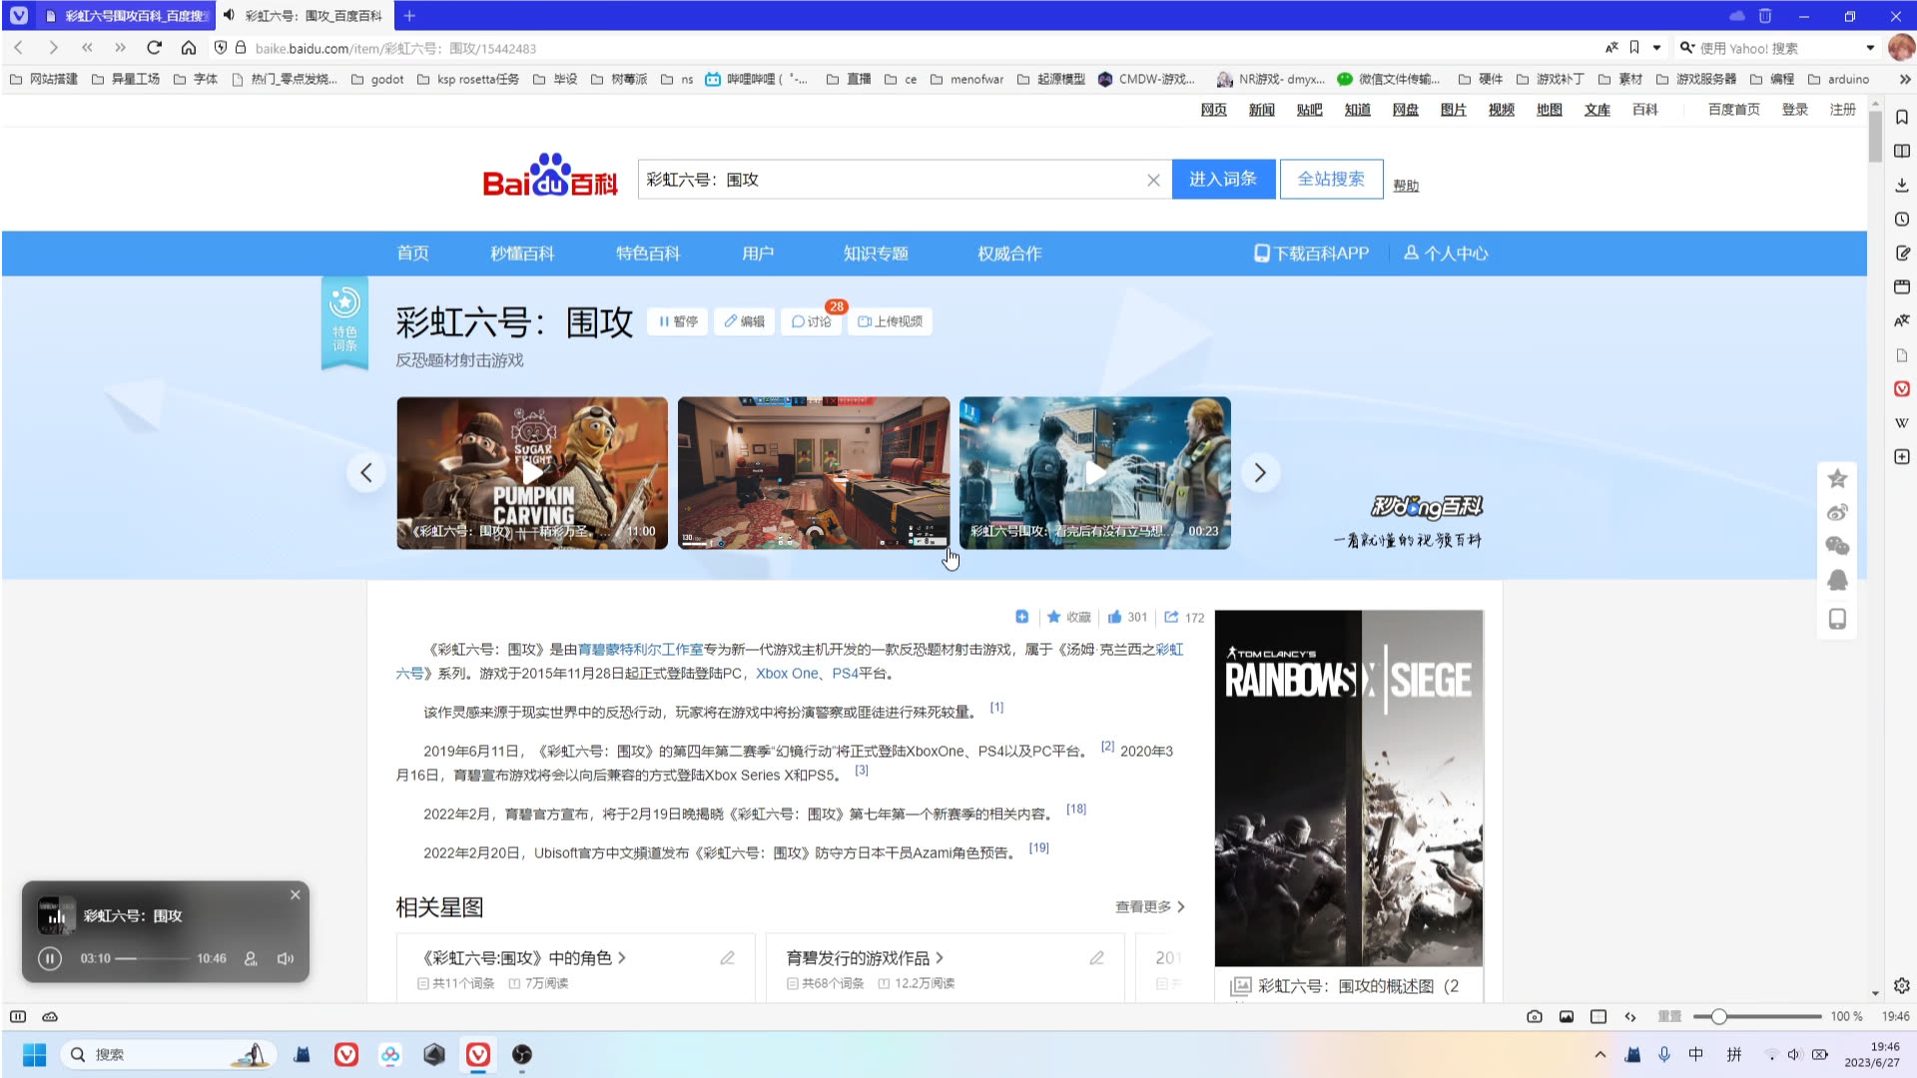Go to browser home page
1917x1078 pixels.
pyautogui.click(x=189, y=48)
